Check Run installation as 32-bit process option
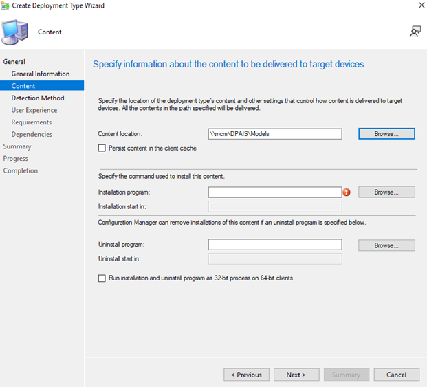 coord(102,278)
